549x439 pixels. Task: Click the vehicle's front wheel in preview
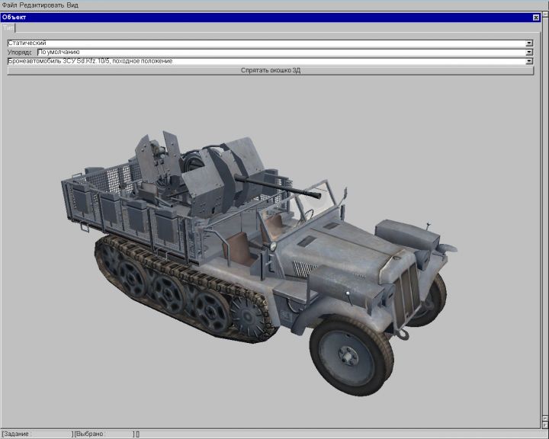pyautogui.click(x=348, y=356)
